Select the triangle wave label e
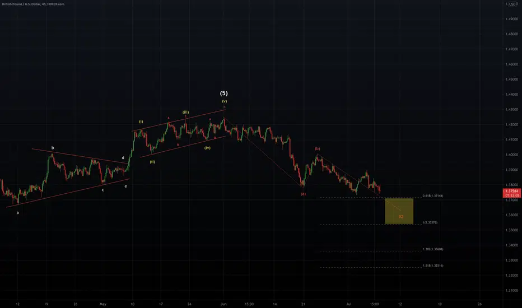The width and height of the screenshot is (522, 308). [x=125, y=186]
